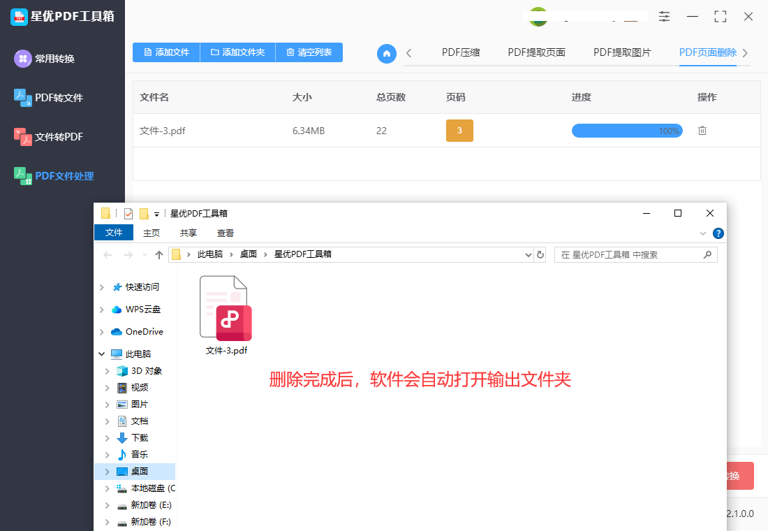Click the 6.34MB size cell
This screenshot has width=768, height=531.
pyautogui.click(x=309, y=131)
